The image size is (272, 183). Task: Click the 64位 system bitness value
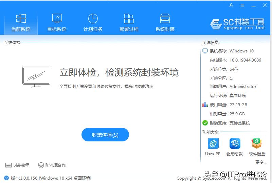[234, 69]
